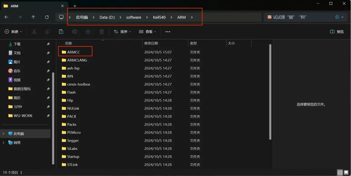The height and width of the screenshot is (176, 351).
Task: Close the ARM tab
Action: coord(62,6)
